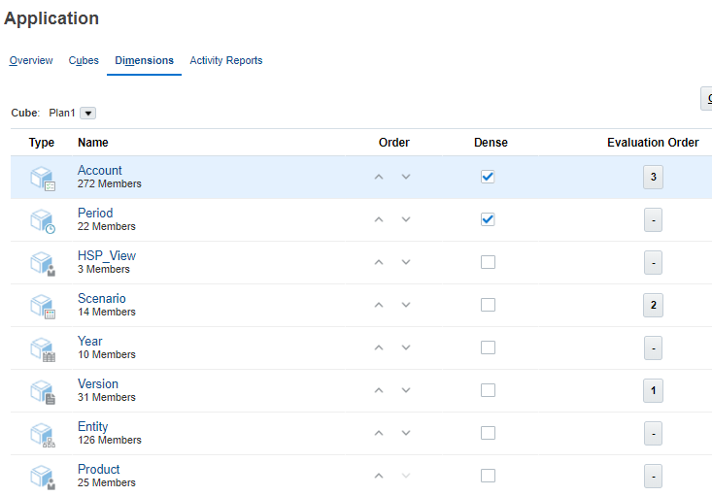Click the Account dimension type icon

[x=43, y=178]
